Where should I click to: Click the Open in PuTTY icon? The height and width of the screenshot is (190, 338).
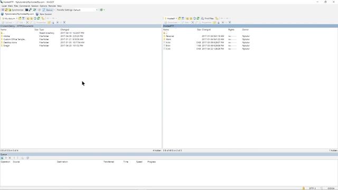pyautogui.click(x=30, y=10)
